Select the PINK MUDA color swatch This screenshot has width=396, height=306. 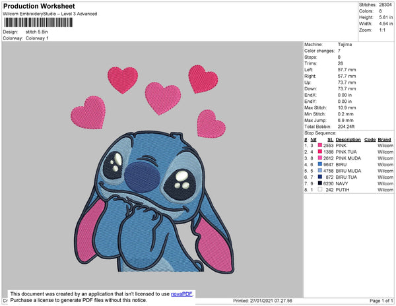tap(321, 158)
